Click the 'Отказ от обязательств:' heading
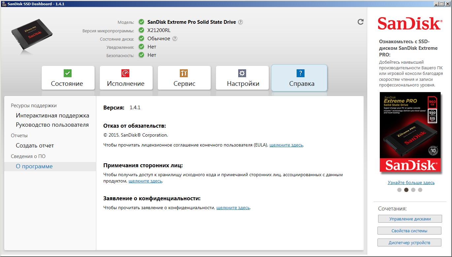The width and height of the screenshot is (452, 257). click(135, 126)
